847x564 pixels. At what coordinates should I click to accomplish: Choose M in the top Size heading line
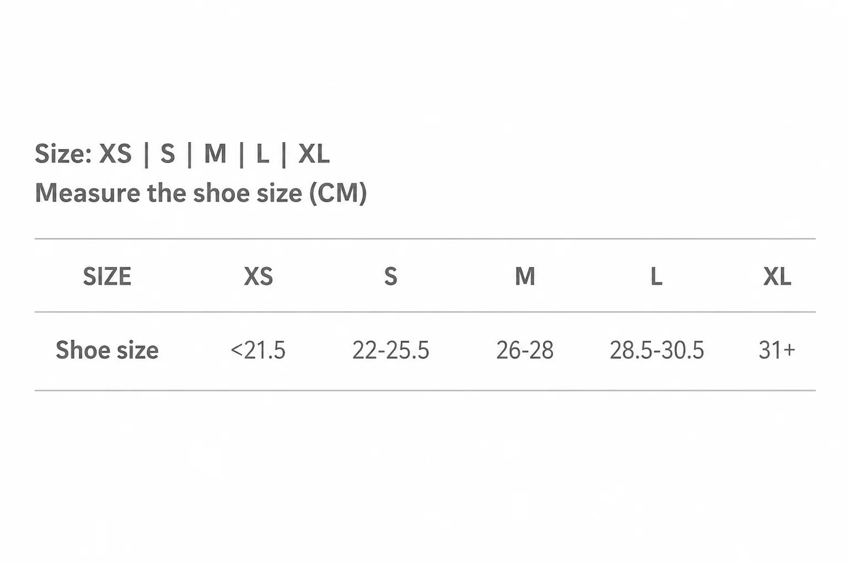[x=215, y=154]
